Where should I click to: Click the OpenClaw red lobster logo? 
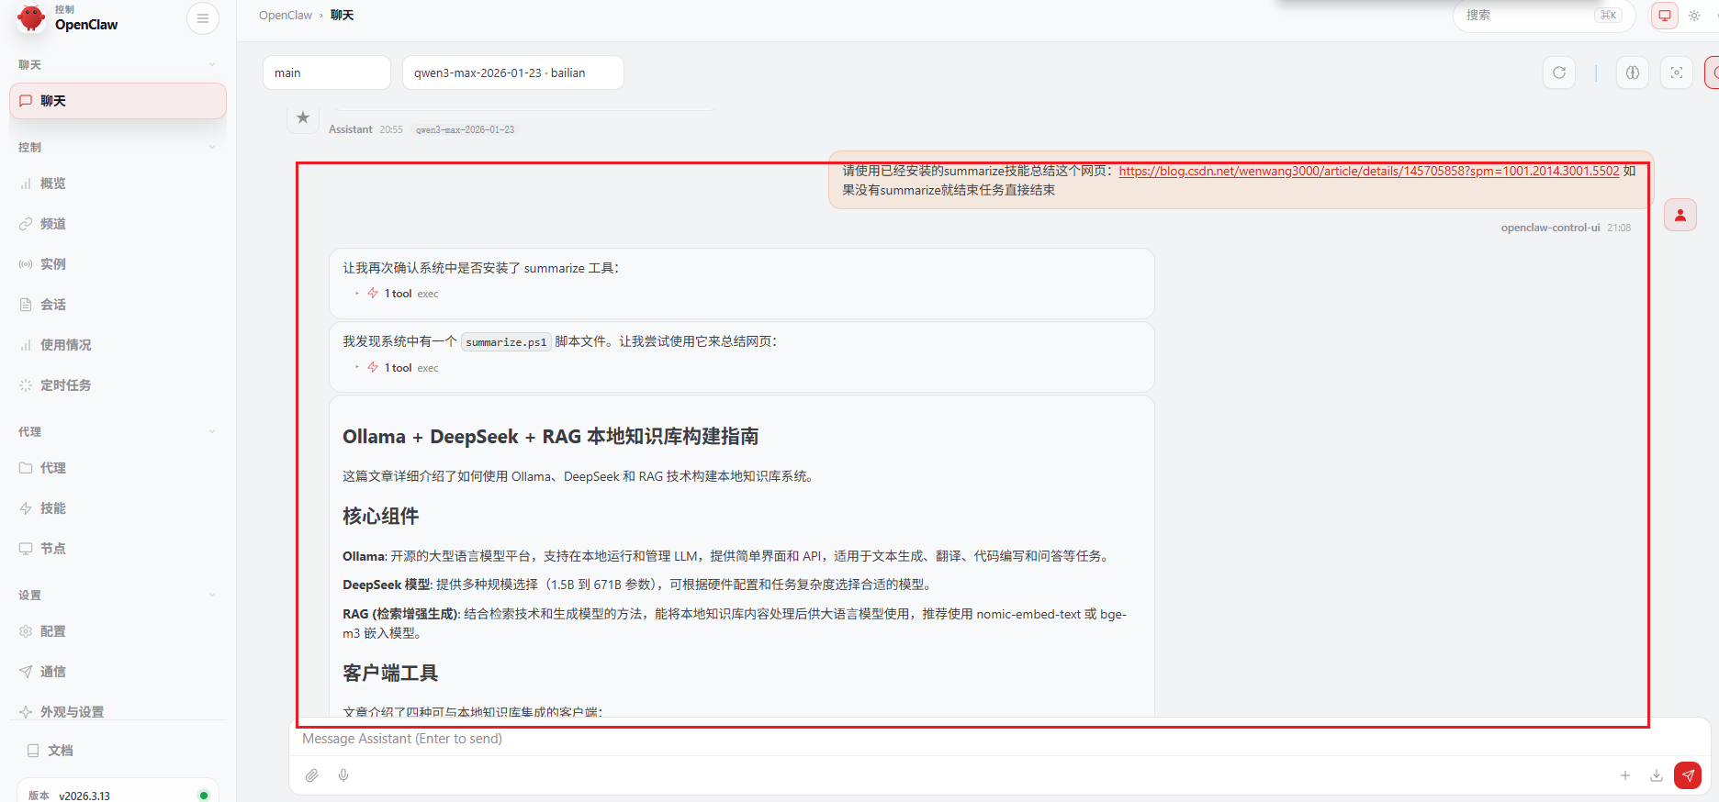pos(31,18)
